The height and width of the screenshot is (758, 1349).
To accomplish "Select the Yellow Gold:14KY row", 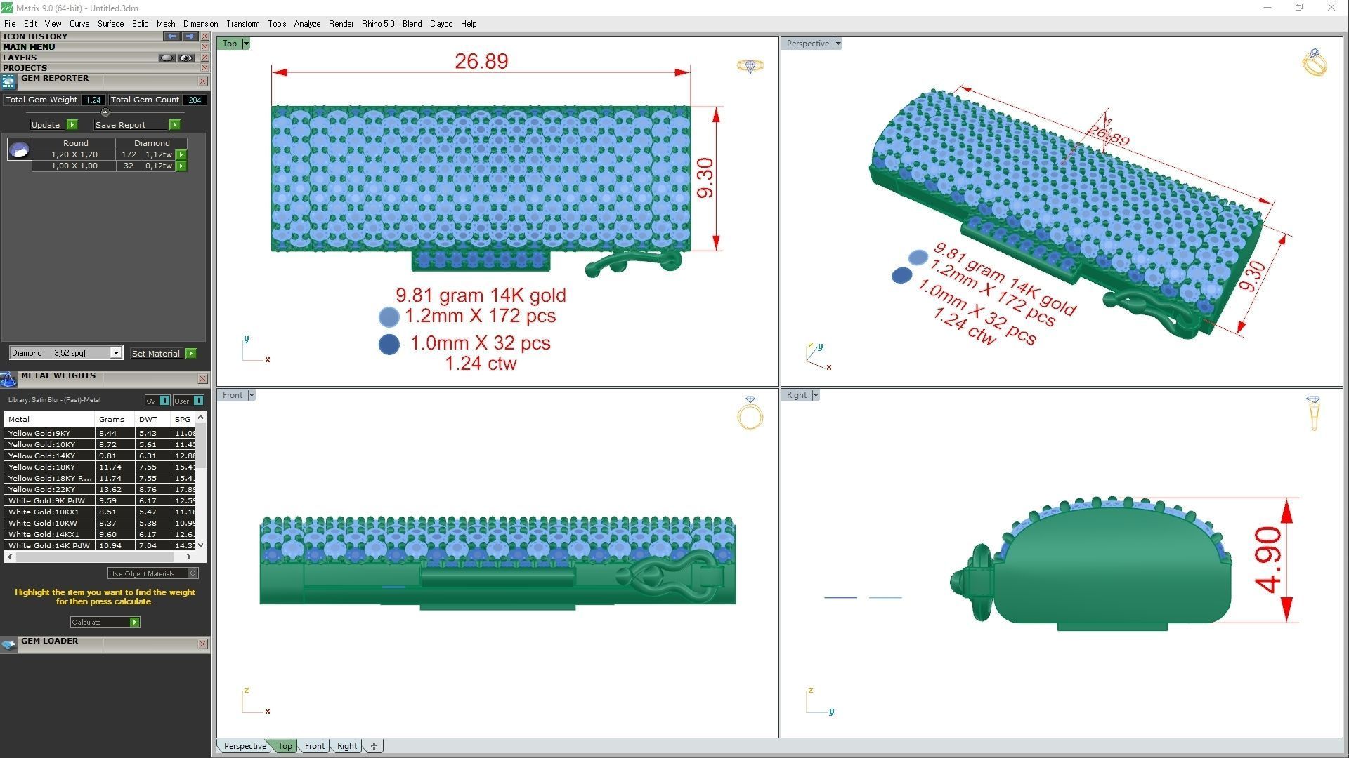I will [x=49, y=456].
